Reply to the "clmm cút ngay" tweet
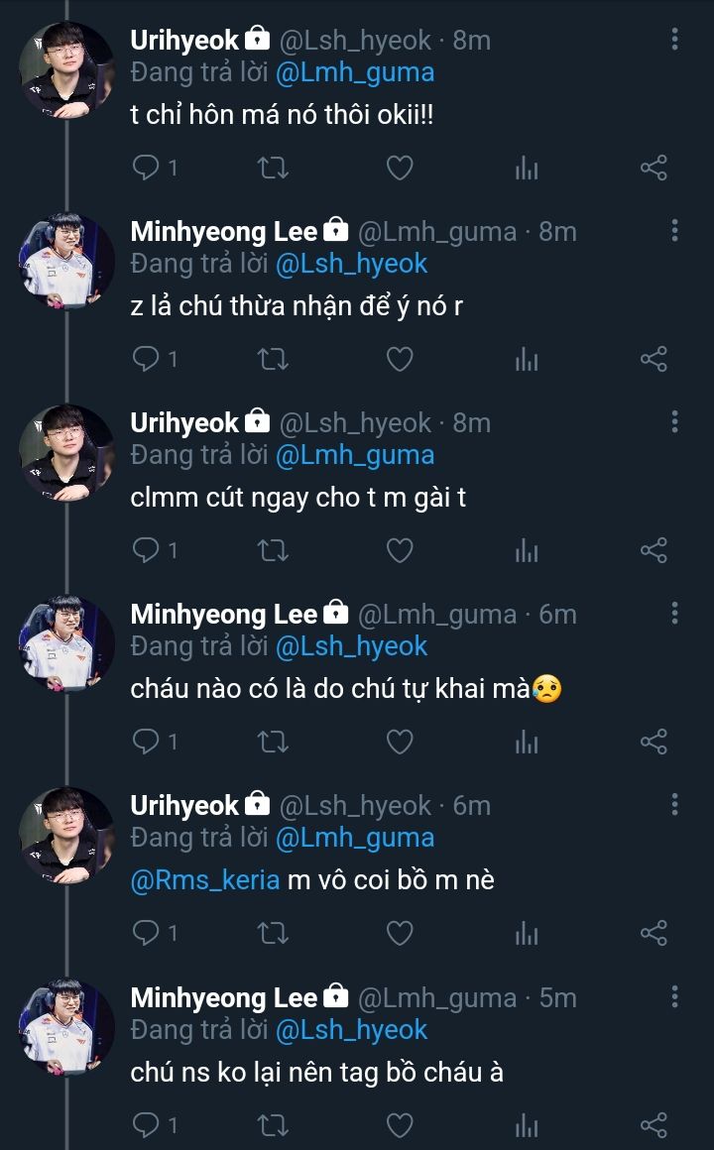 point(146,550)
